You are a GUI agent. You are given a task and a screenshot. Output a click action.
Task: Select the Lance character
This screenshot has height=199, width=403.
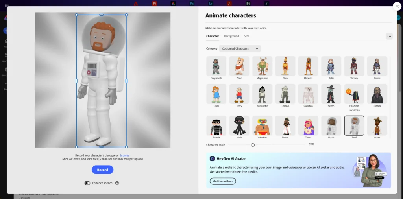click(x=377, y=66)
